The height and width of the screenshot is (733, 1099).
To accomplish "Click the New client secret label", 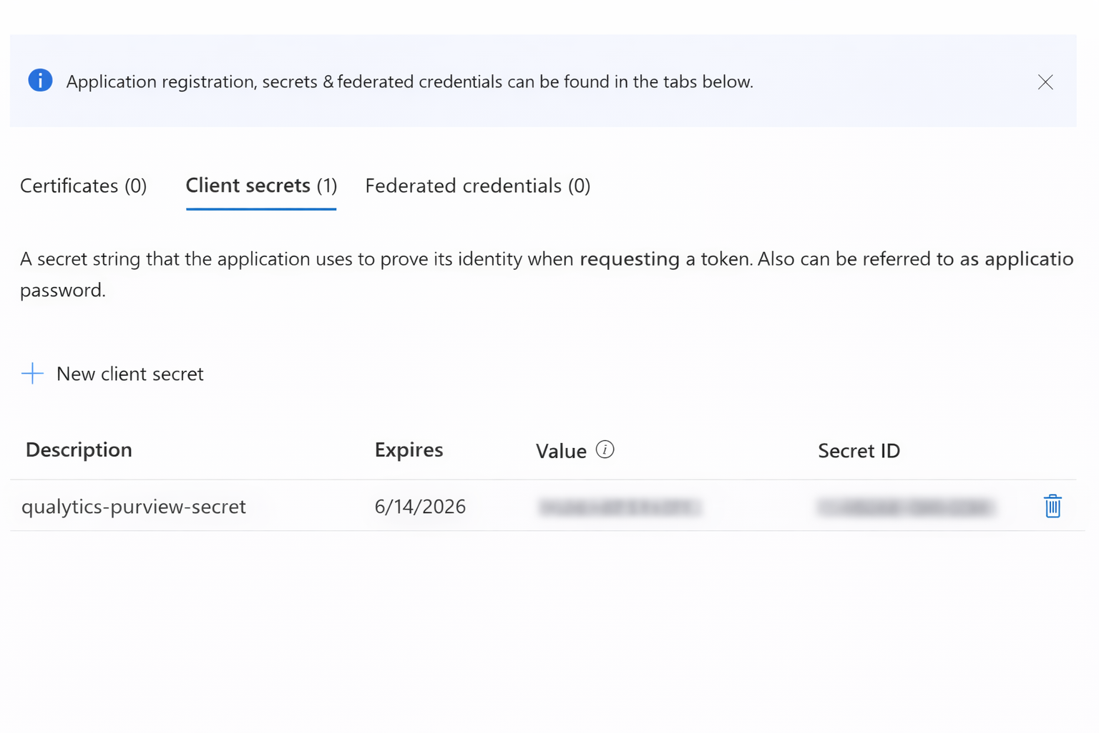I will (130, 374).
